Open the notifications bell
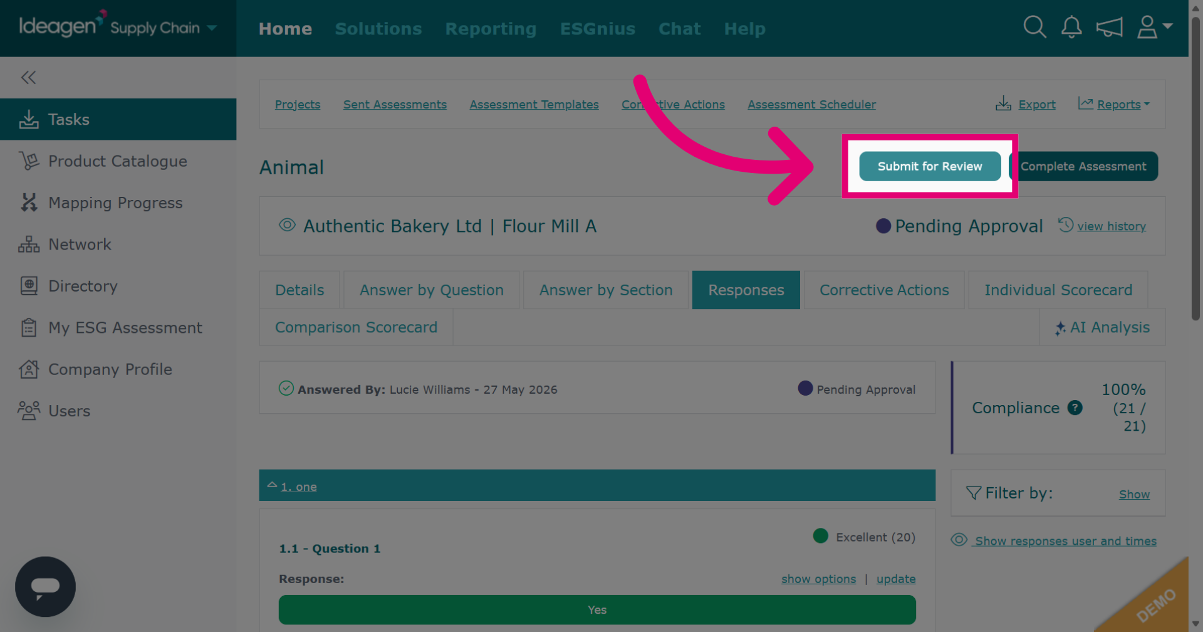This screenshot has height=632, width=1203. [1071, 27]
